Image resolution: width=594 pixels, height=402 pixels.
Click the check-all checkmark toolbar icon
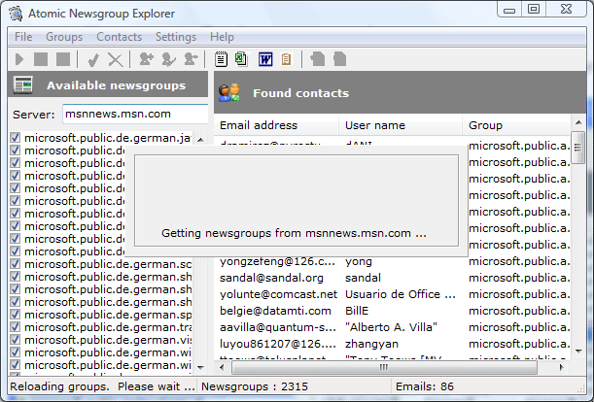point(93,60)
